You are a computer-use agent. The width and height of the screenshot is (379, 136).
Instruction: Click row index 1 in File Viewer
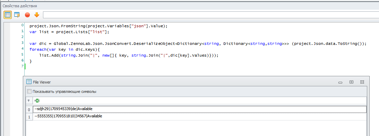[x=29, y=117]
